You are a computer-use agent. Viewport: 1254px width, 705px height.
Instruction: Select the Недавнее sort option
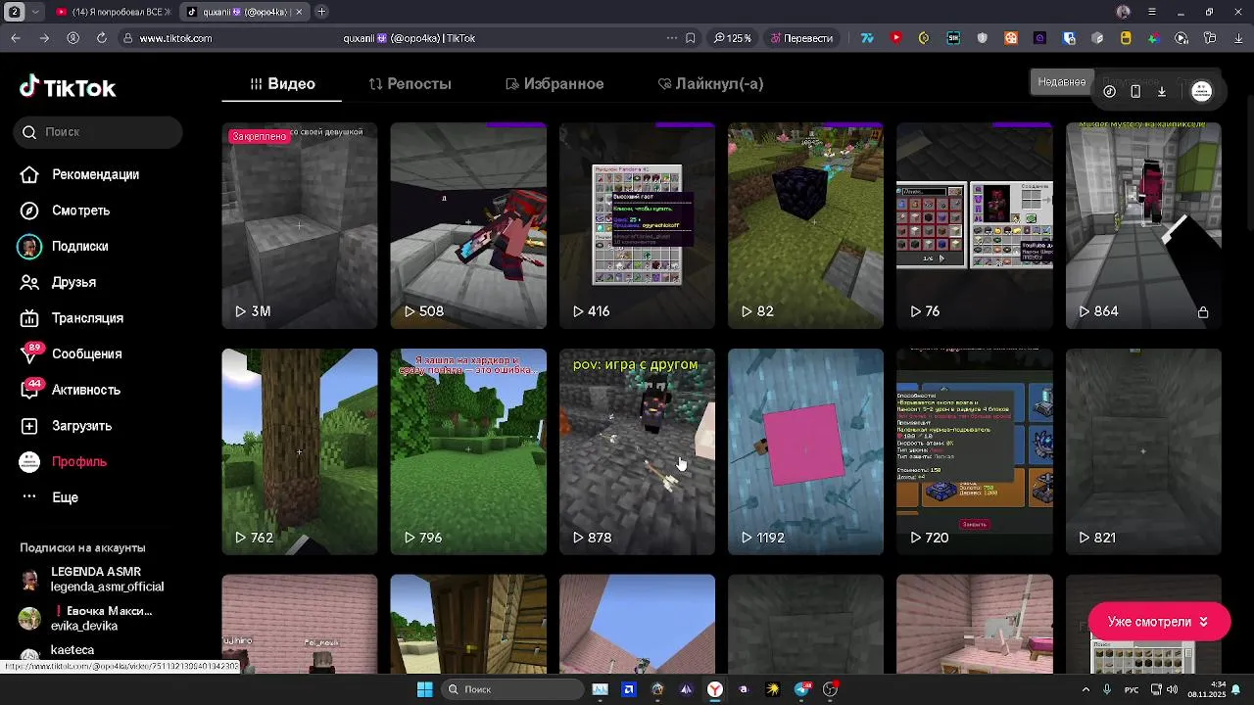click(1062, 82)
